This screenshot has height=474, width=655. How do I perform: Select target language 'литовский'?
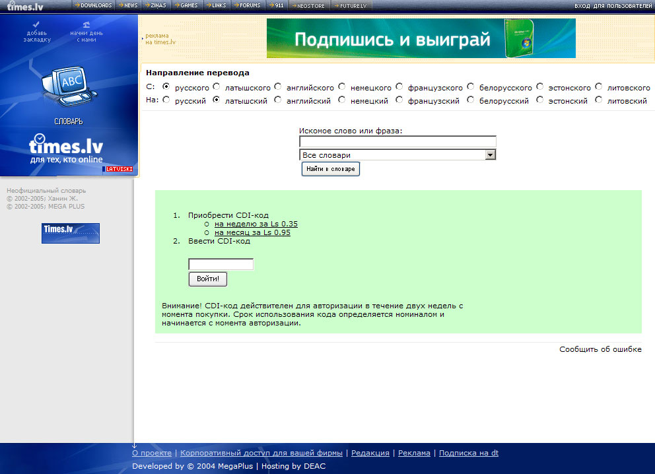point(599,100)
